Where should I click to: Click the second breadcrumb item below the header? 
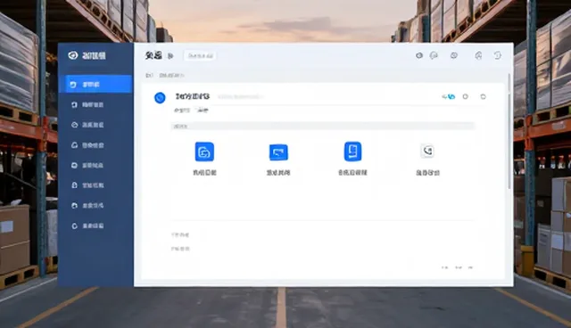point(171,75)
